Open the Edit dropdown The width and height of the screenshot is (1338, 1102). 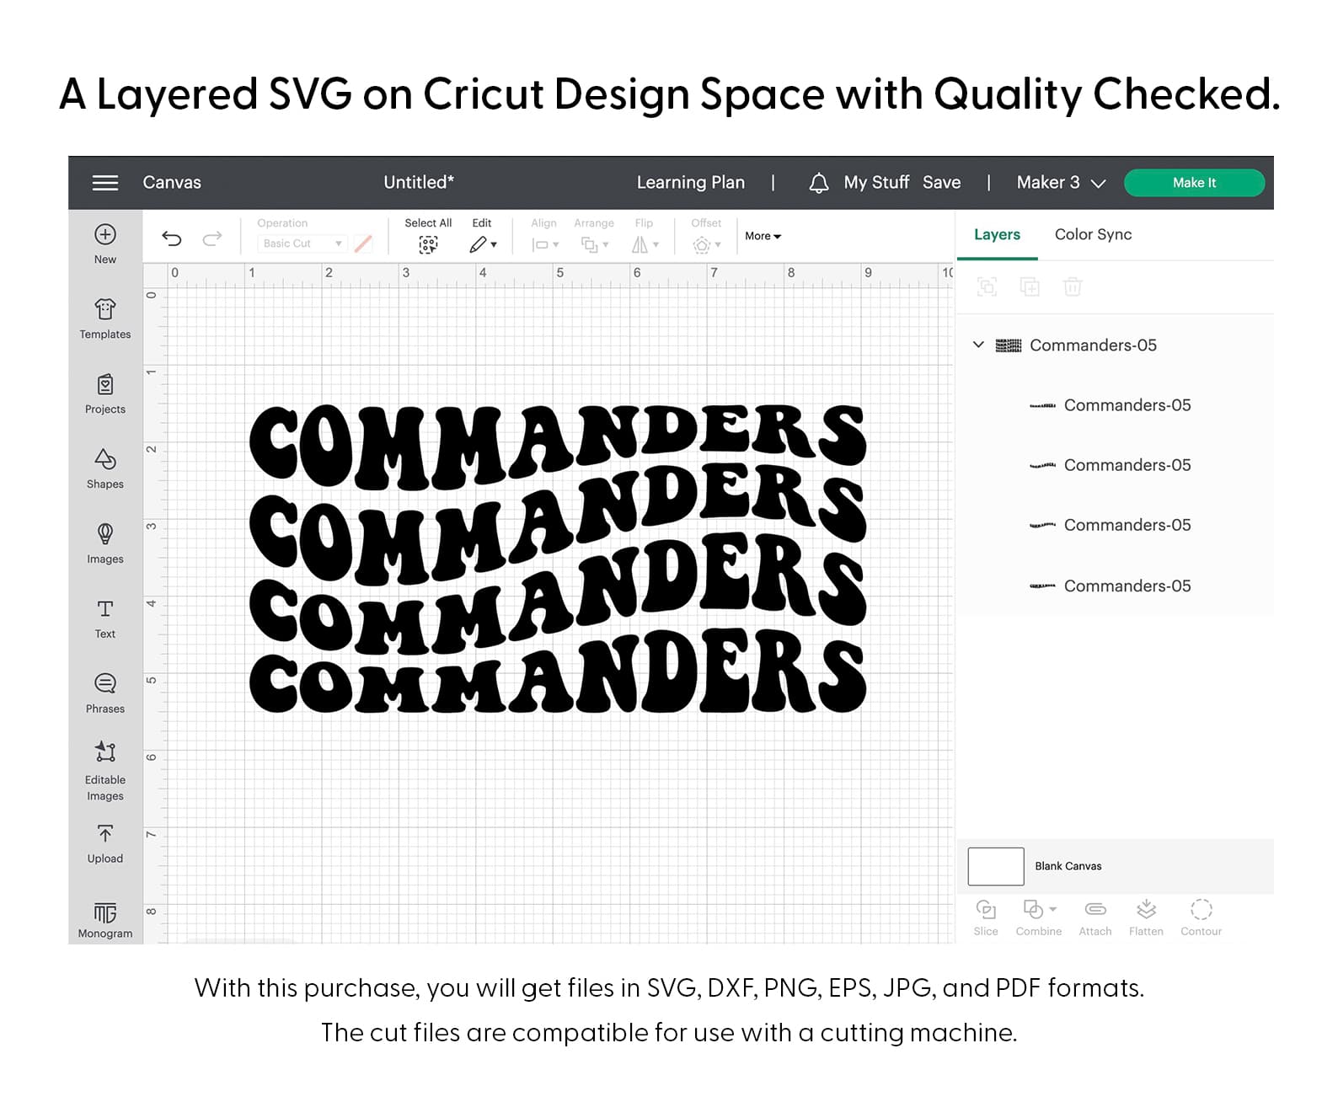pos(482,244)
